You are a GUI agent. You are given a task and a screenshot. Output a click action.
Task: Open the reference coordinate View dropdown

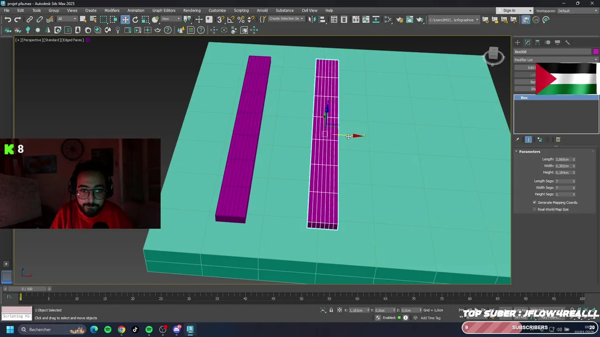pyautogui.click(x=171, y=19)
